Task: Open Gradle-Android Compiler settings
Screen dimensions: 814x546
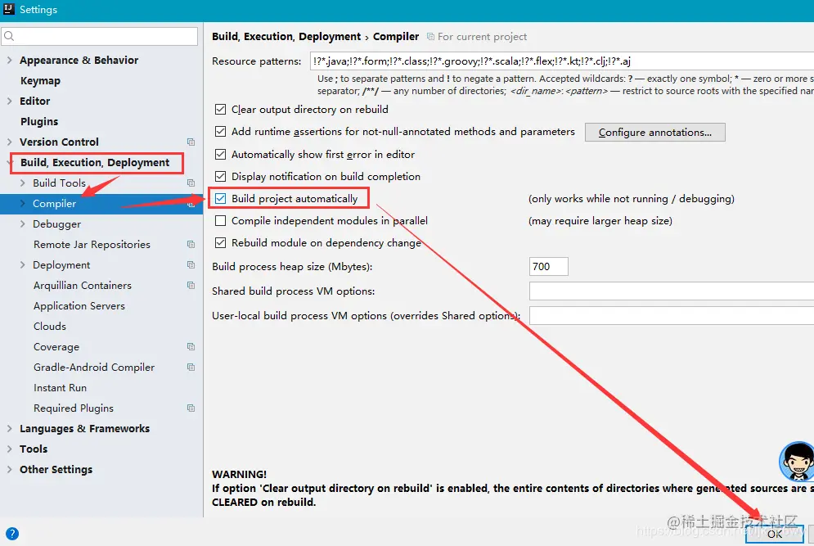Action: click(x=94, y=368)
